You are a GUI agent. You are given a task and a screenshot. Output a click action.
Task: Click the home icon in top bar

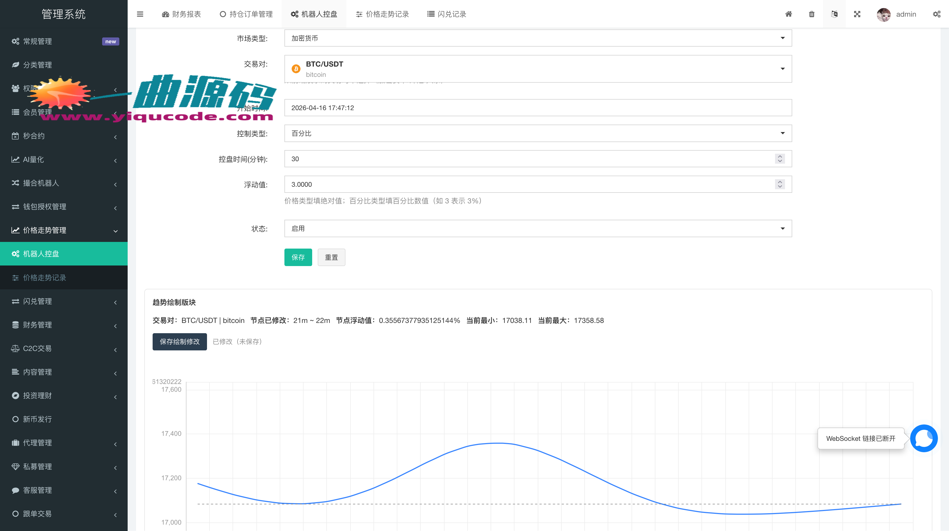(788, 14)
